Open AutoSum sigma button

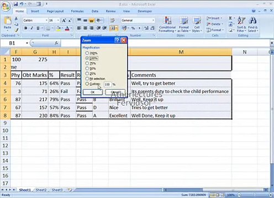(230, 18)
